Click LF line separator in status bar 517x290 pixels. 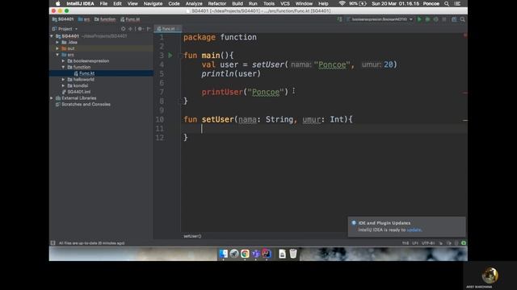415,243
